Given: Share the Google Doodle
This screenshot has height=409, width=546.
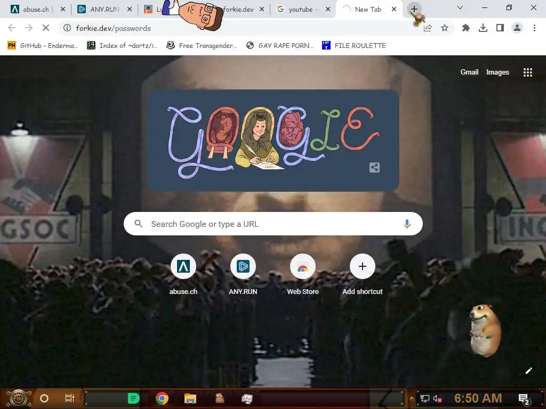Looking at the screenshot, I should [374, 168].
